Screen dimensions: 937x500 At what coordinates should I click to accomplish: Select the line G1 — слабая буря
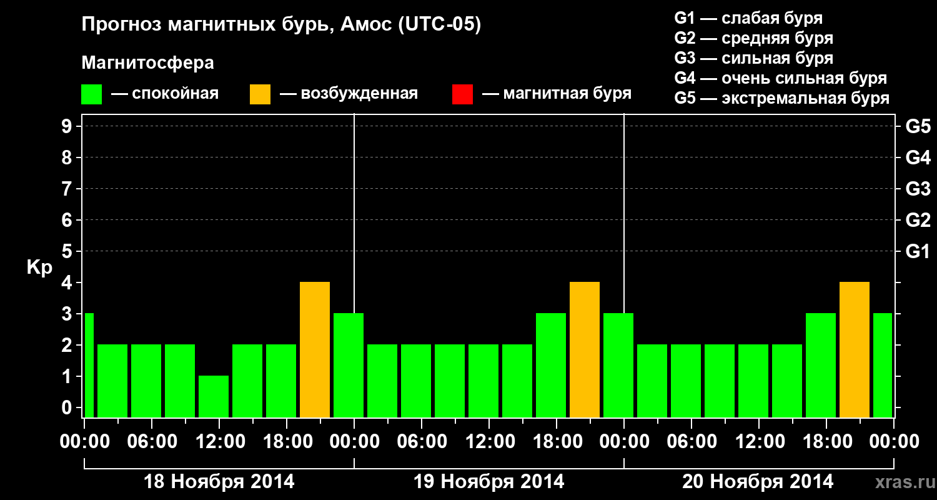pos(748,18)
